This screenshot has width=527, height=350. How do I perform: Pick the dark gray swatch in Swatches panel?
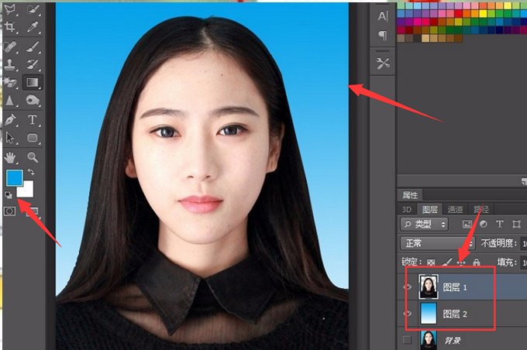pos(418,38)
